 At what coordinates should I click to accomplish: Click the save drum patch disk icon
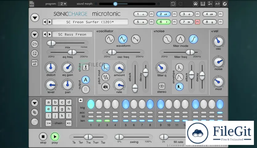34,54
